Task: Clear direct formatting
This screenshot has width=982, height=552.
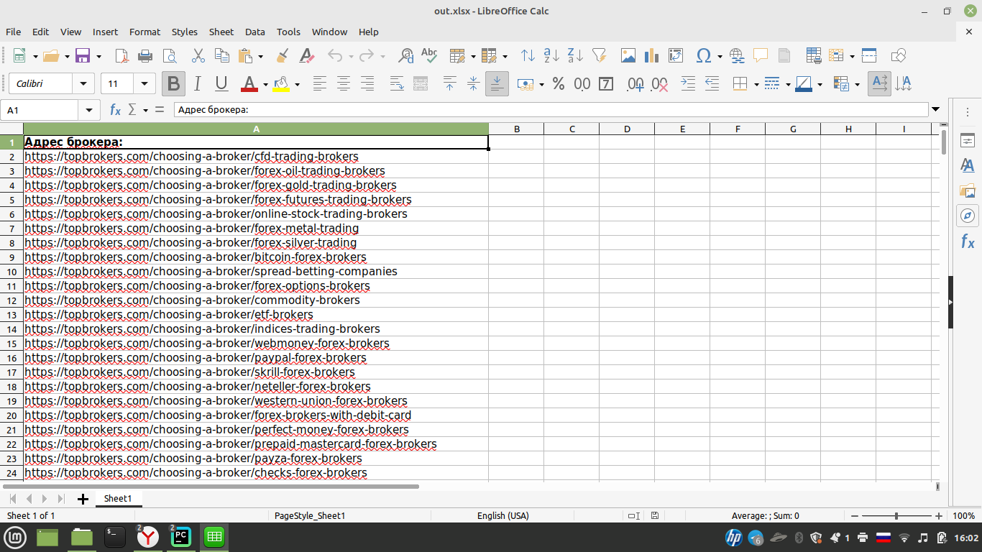Action: (307, 55)
